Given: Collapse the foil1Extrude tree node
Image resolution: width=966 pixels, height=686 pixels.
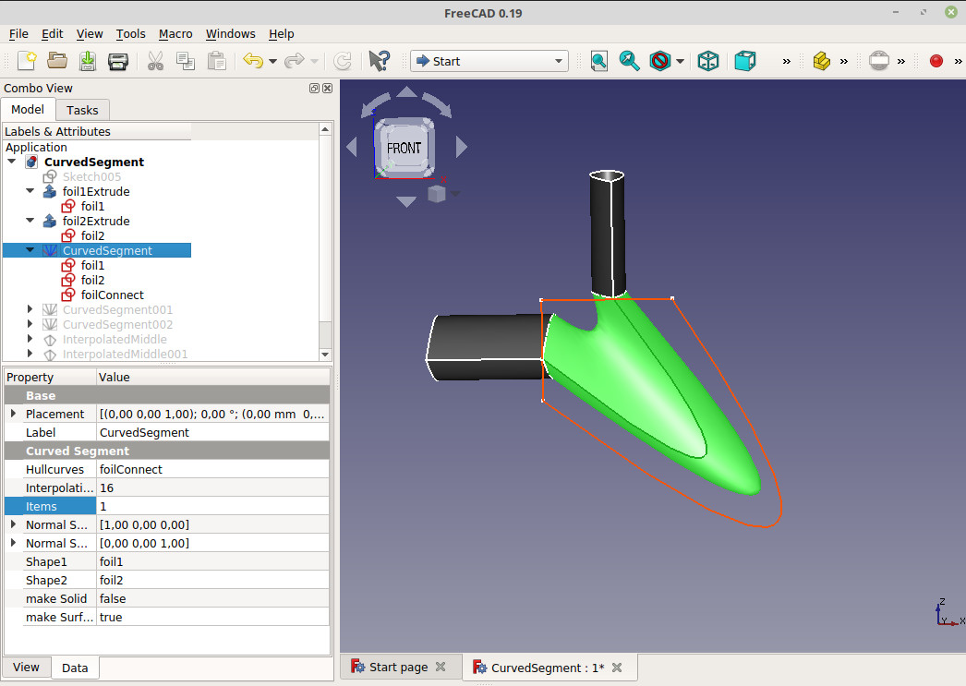Looking at the screenshot, I should point(30,191).
